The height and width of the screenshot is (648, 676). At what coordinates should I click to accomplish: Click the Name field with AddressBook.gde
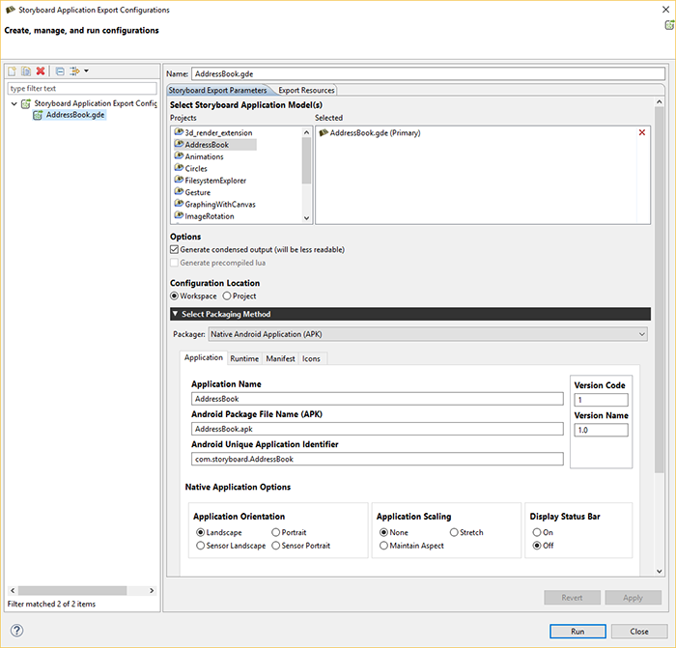428,73
